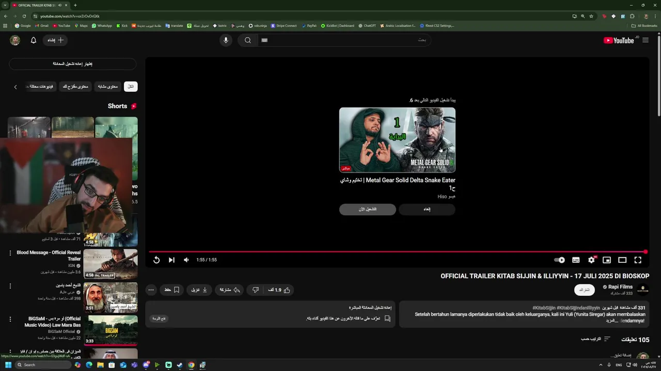Click the browser address bar URL
This screenshot has width=661, height=371.
point(70,16)
